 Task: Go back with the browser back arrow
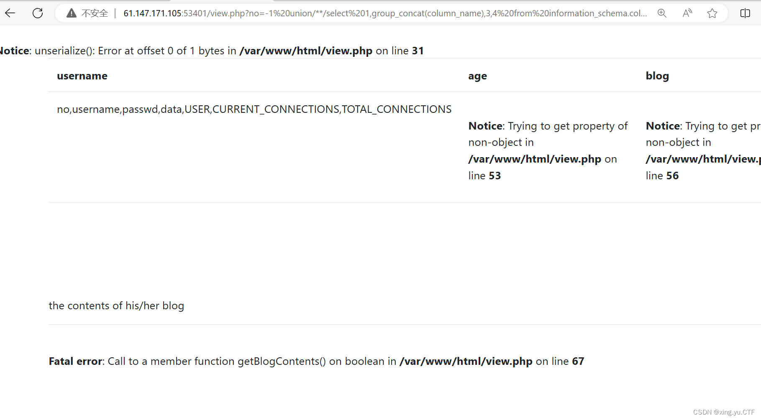(10, 13)
